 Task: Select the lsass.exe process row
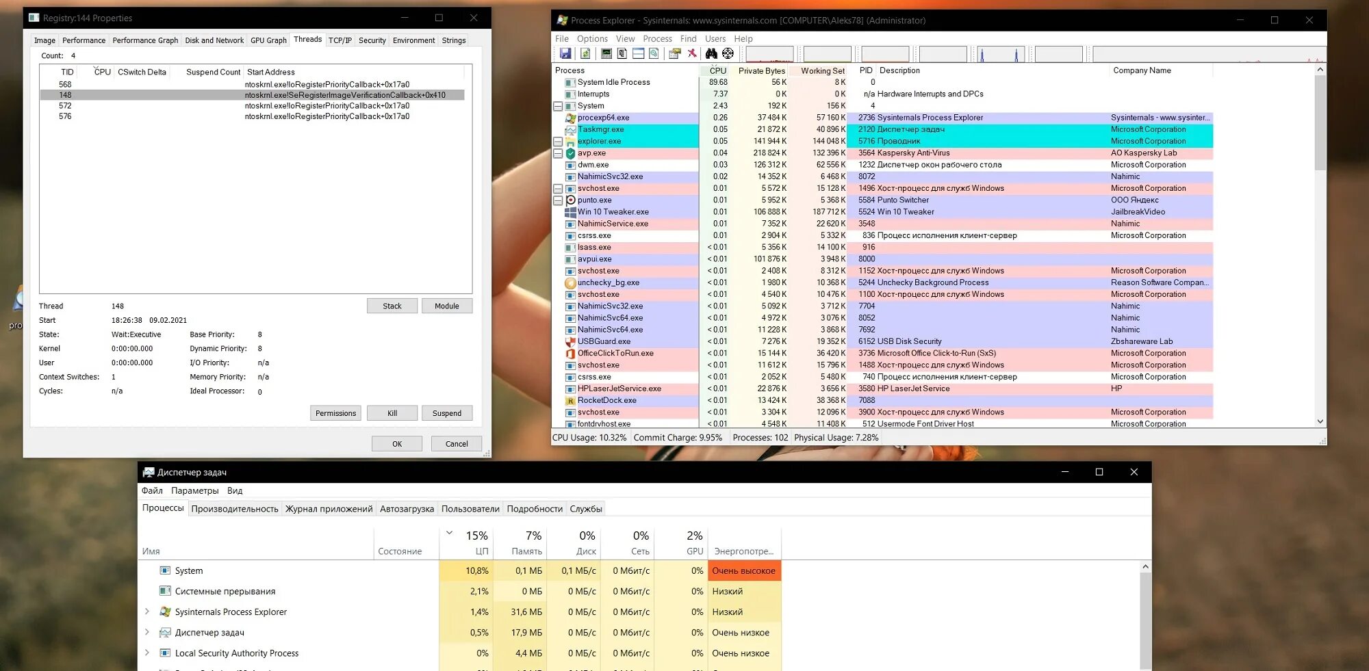[882, 248]
